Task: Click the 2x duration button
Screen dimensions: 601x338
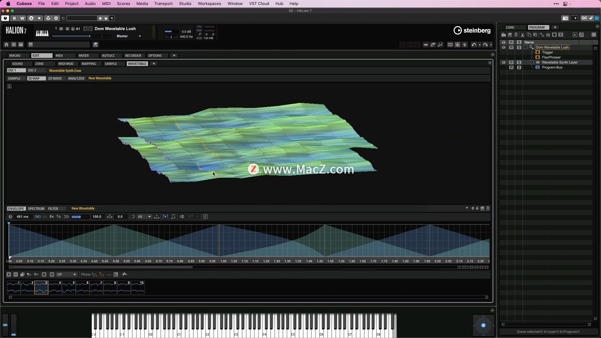Action: tap(52, 217)
